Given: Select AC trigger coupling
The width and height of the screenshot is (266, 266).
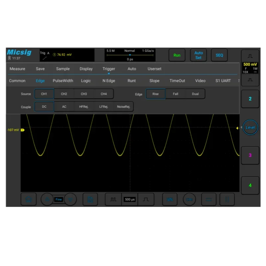Looking at the screenshot, I should pyautogui.click(x=64, y=106).
